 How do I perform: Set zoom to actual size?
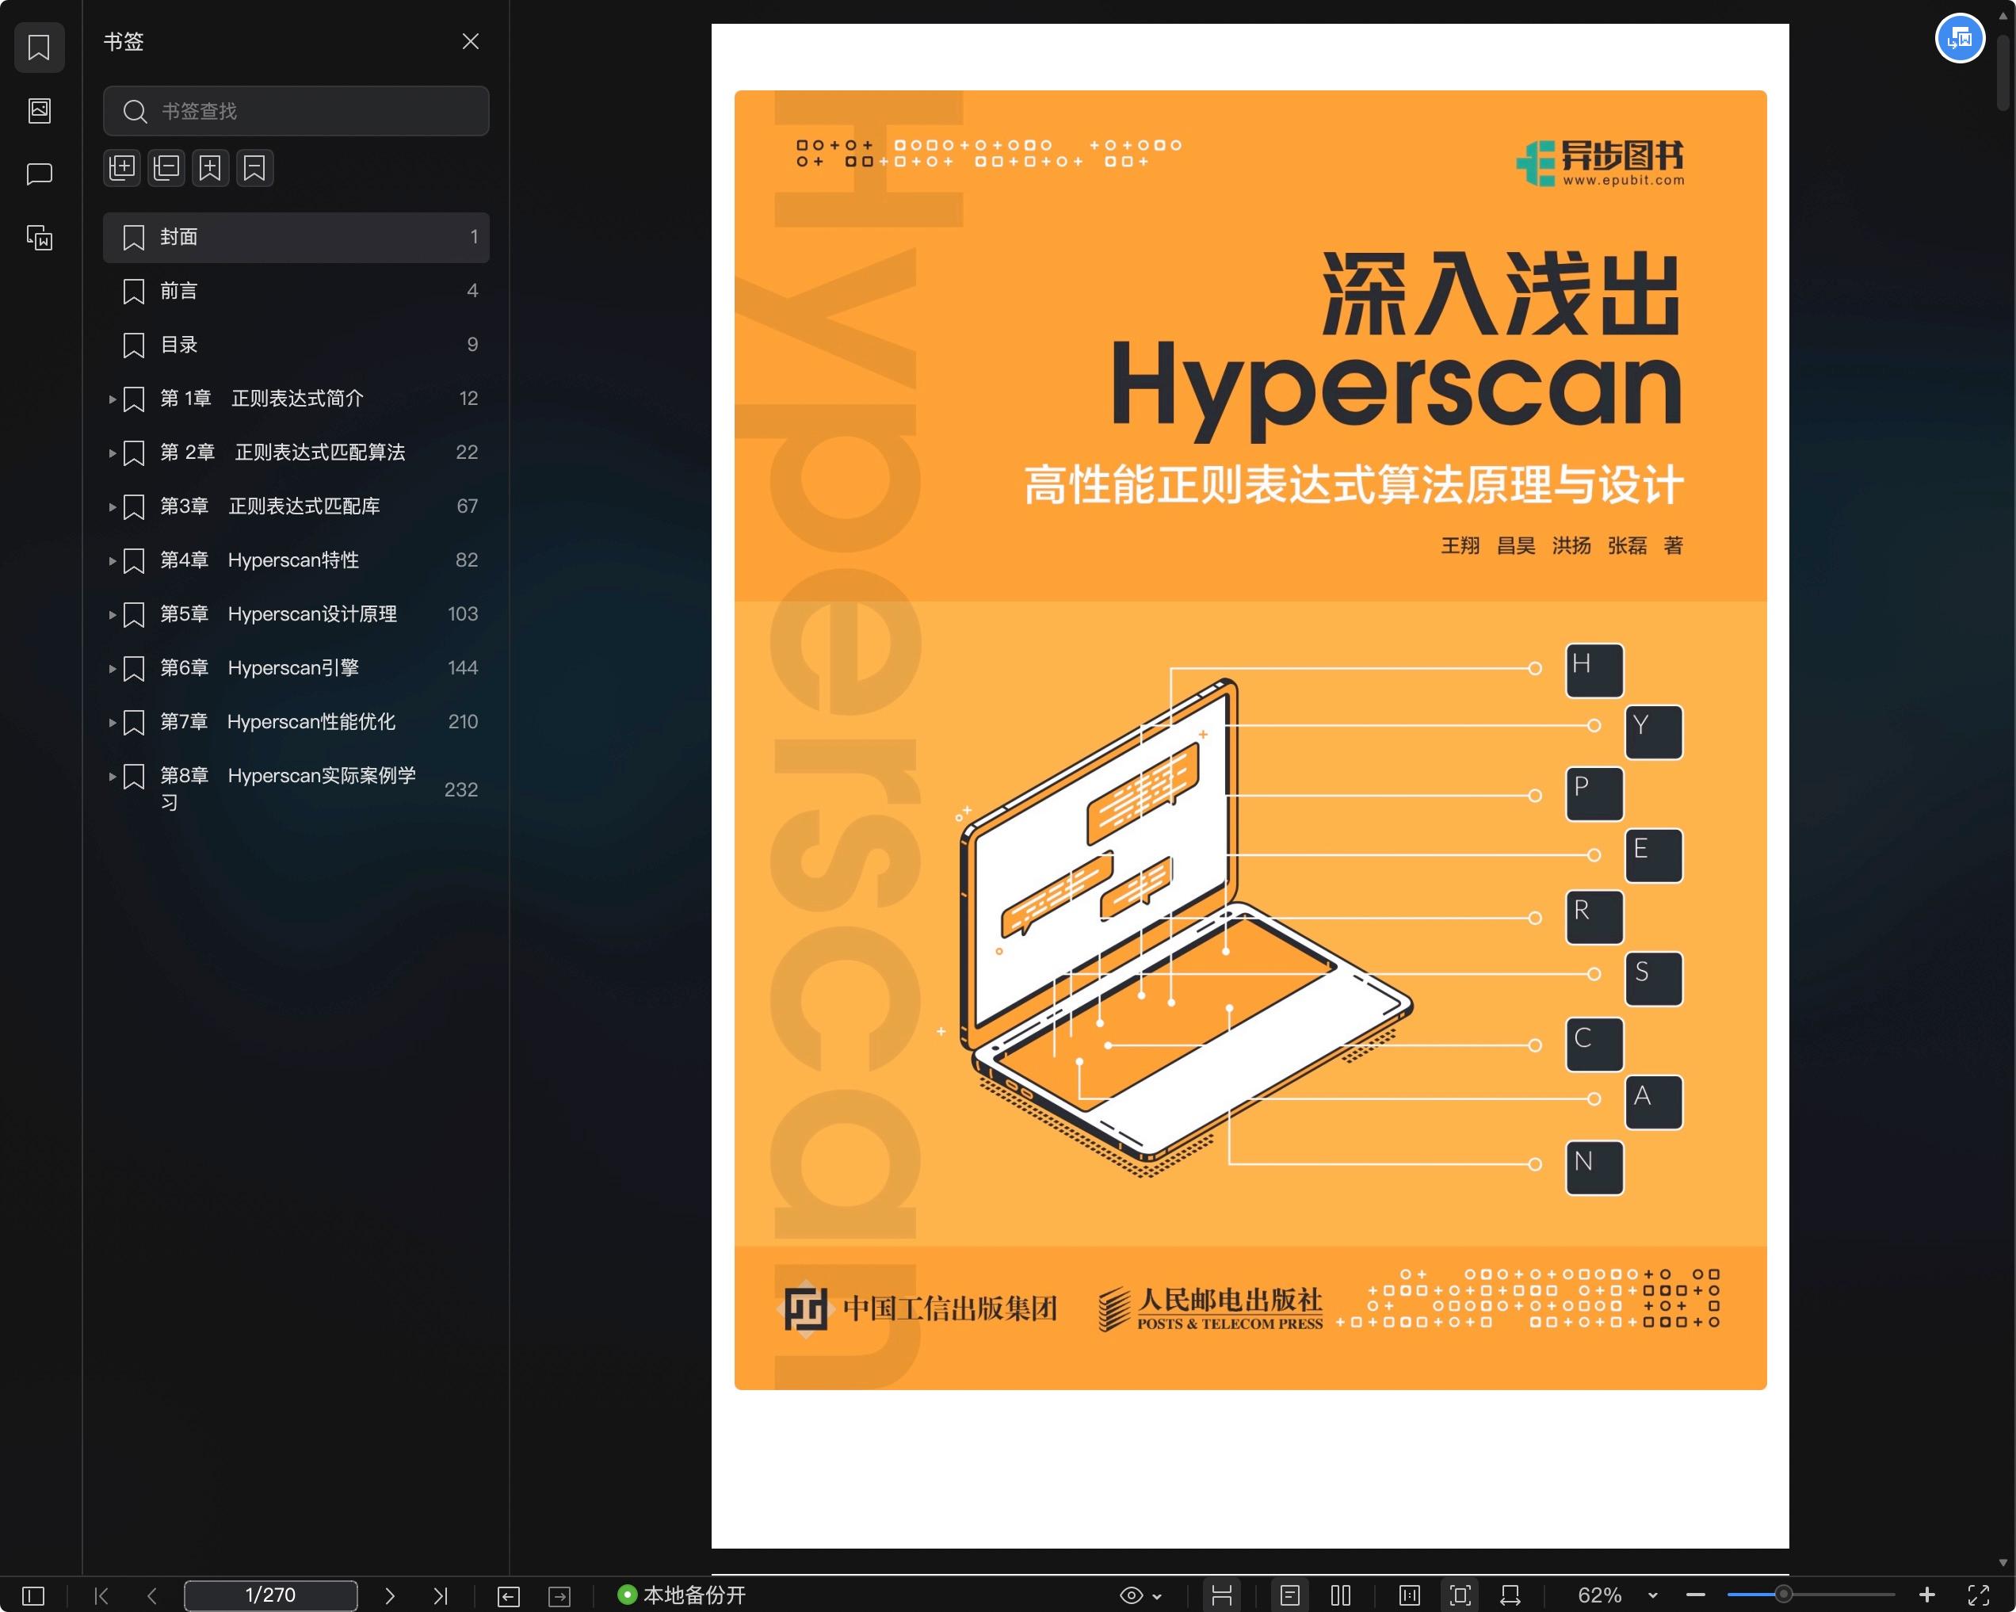click(1409, 1595)
